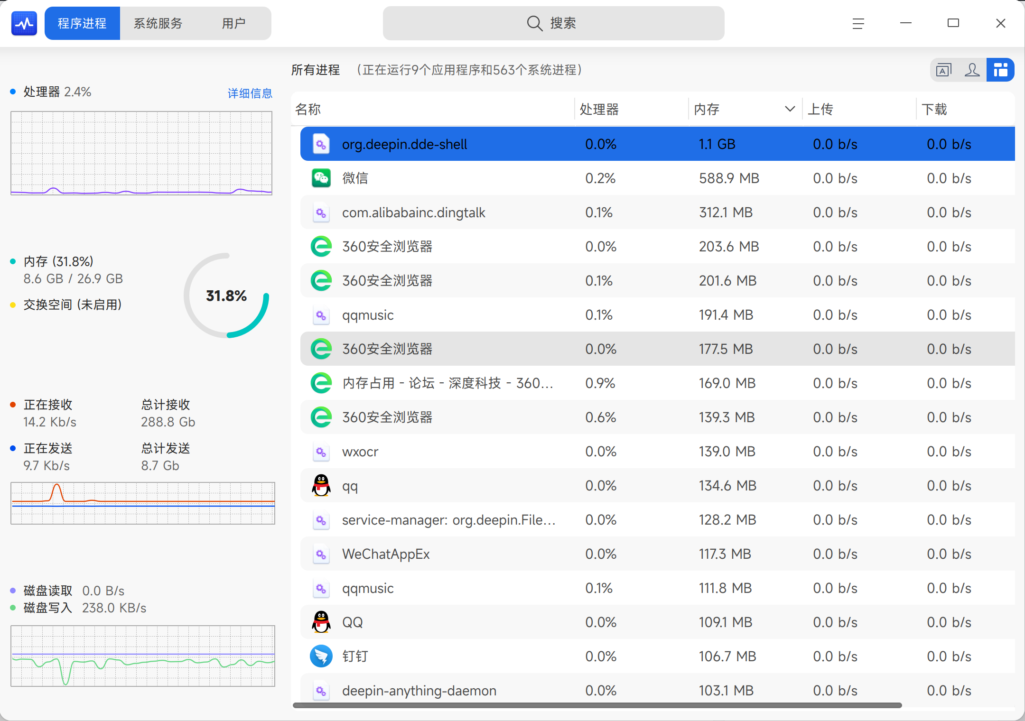
Task: Click the com.alibabainc.dingtalk process icon
Action: pyautogui.click(x=321, y=213)
